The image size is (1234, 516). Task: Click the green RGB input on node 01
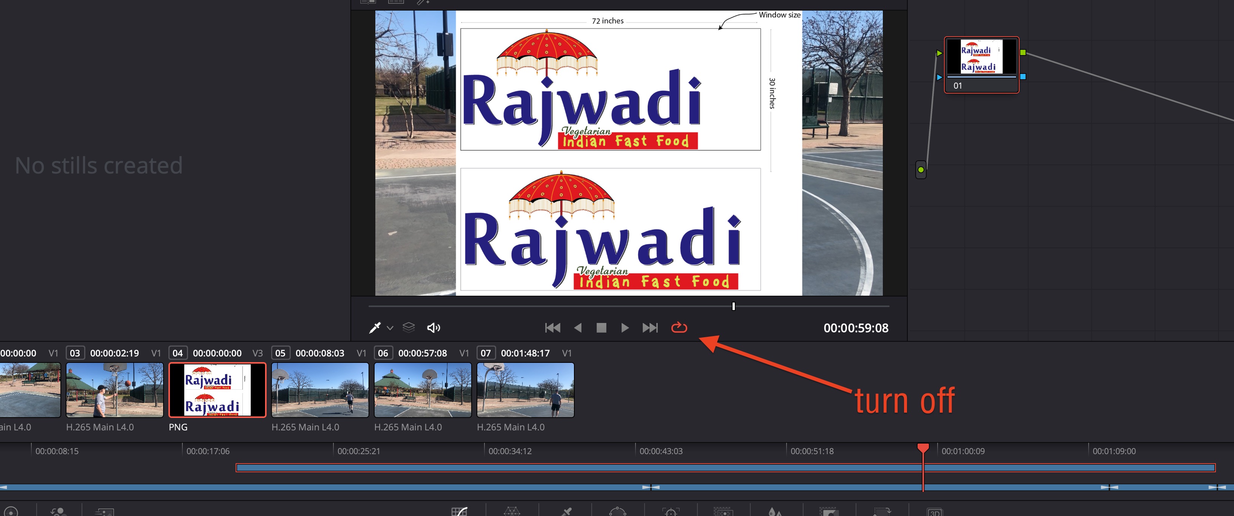point(939,53)
